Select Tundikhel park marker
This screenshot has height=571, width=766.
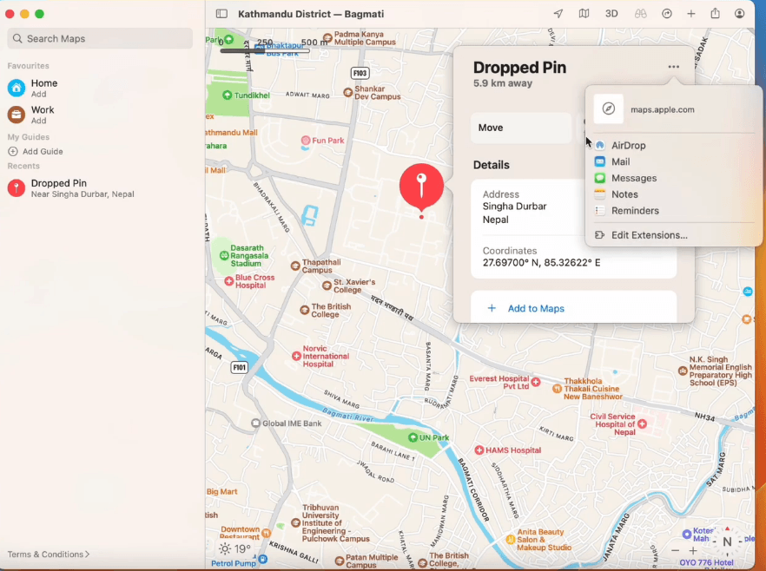pyautogui.click(x=228, y=95)
